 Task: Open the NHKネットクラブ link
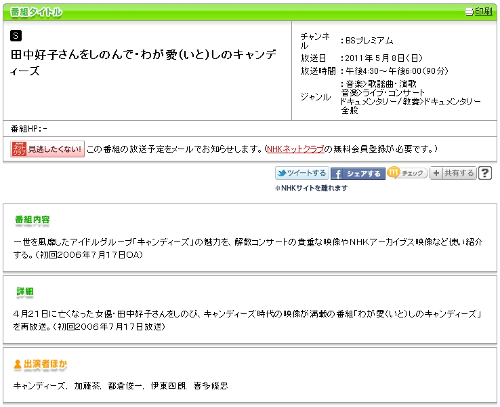coord(295,149)
